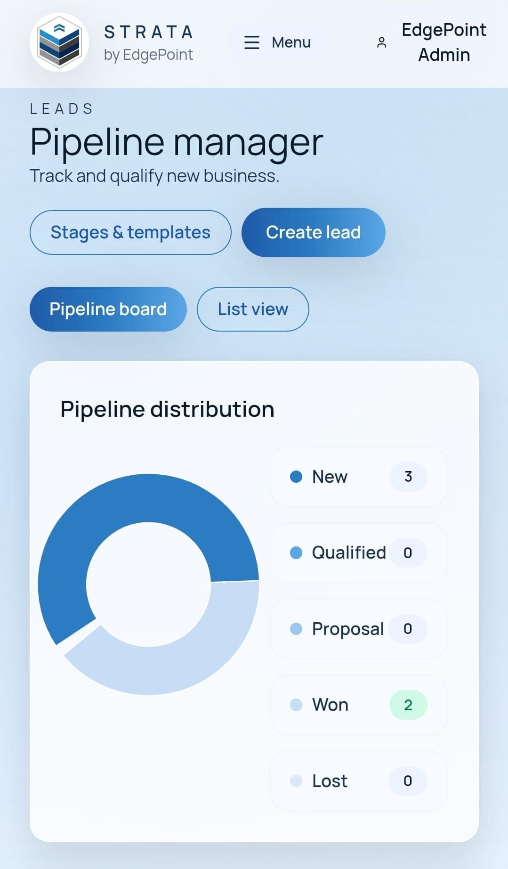Click the Won count badge showing 2
The width and height of the screenshot is (508, 869).
point(408,705)
